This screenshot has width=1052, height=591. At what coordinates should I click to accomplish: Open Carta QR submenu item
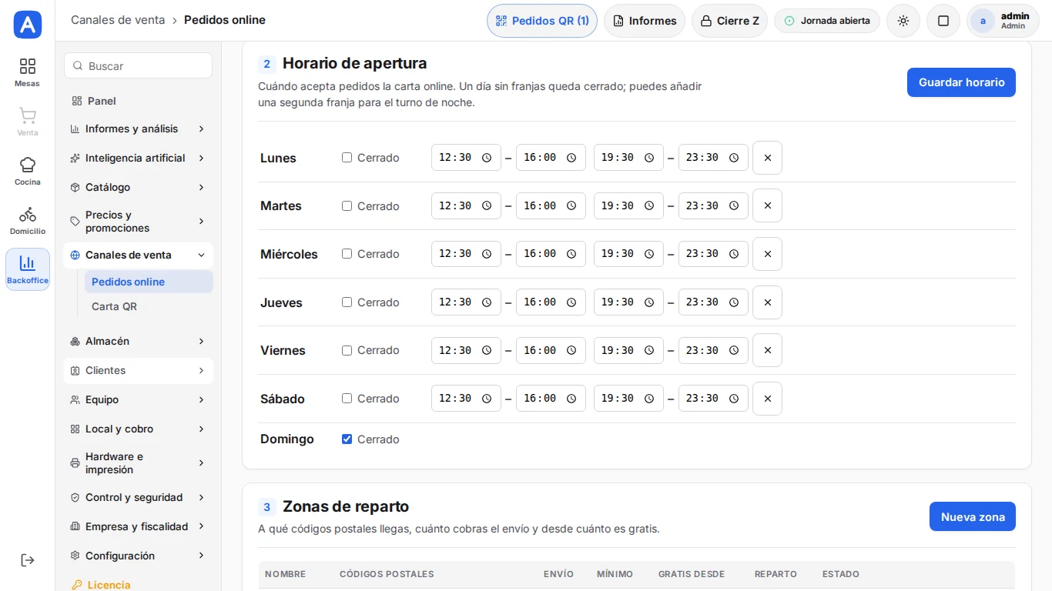149,306
